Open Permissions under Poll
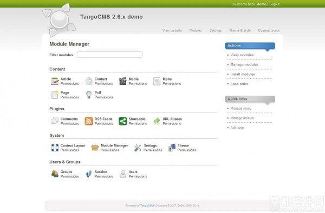This screenshot has height=213, width=325. click(x=103, y=97)
